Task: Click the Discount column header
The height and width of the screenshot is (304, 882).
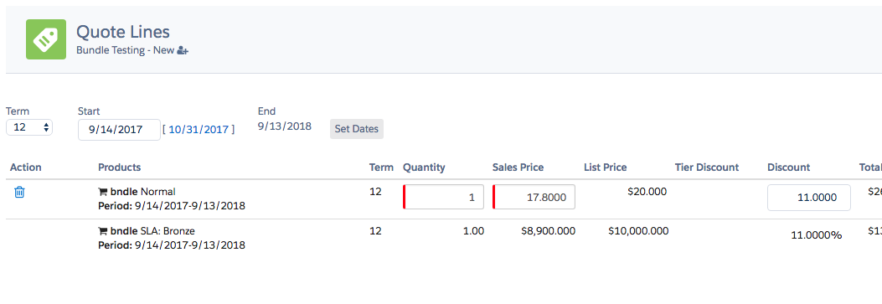Action: pyautogui.click(x=789, y=167)
